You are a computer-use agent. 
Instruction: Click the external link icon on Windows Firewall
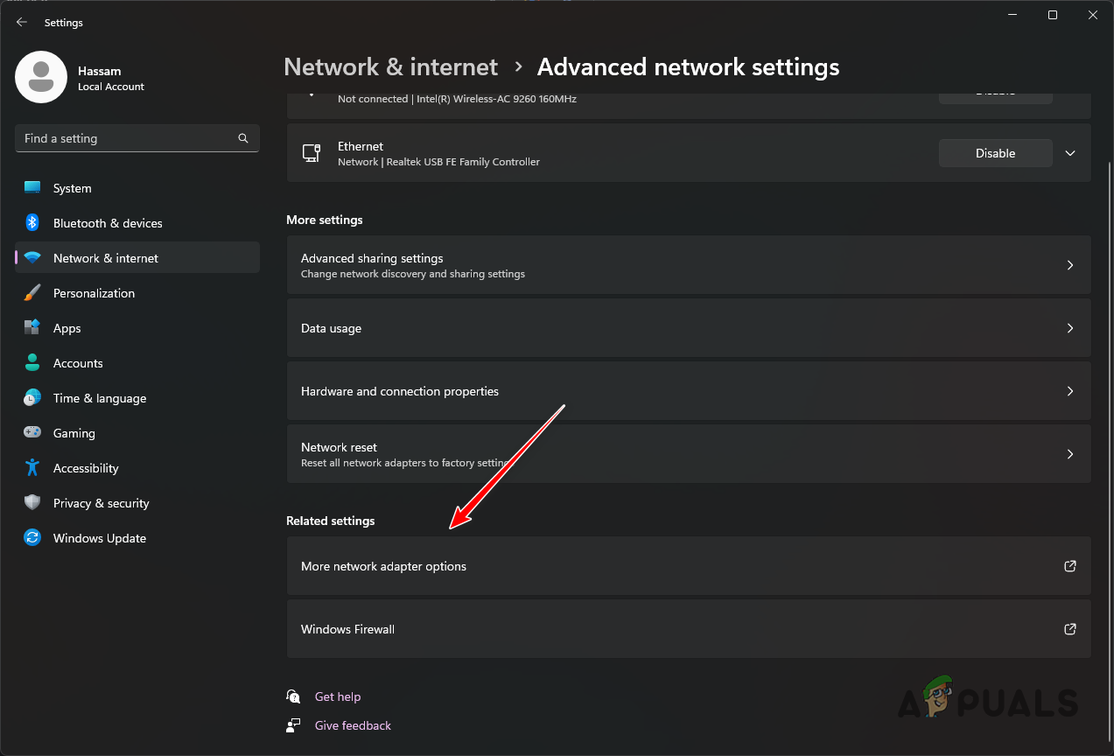click(1069, 628)
